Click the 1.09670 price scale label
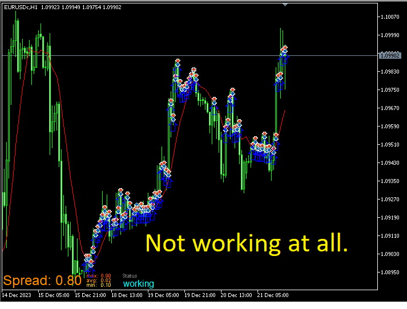Screen dimensions: 407x309 click(390, 108)
